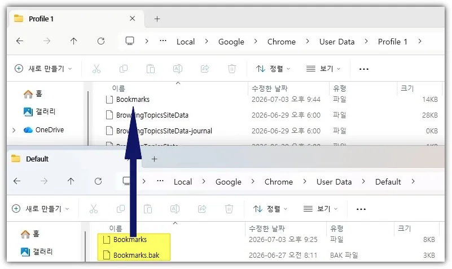Click Rename icon in Profile 1 toolbar
The width and height of the screenshot is (452, 269).
coord(178,69)
